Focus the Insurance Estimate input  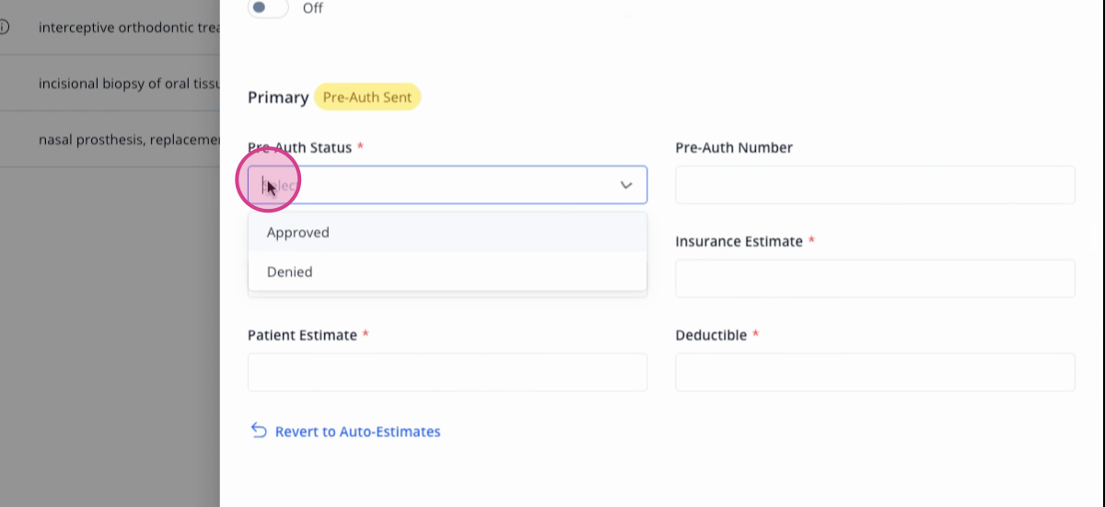point(875,279)
